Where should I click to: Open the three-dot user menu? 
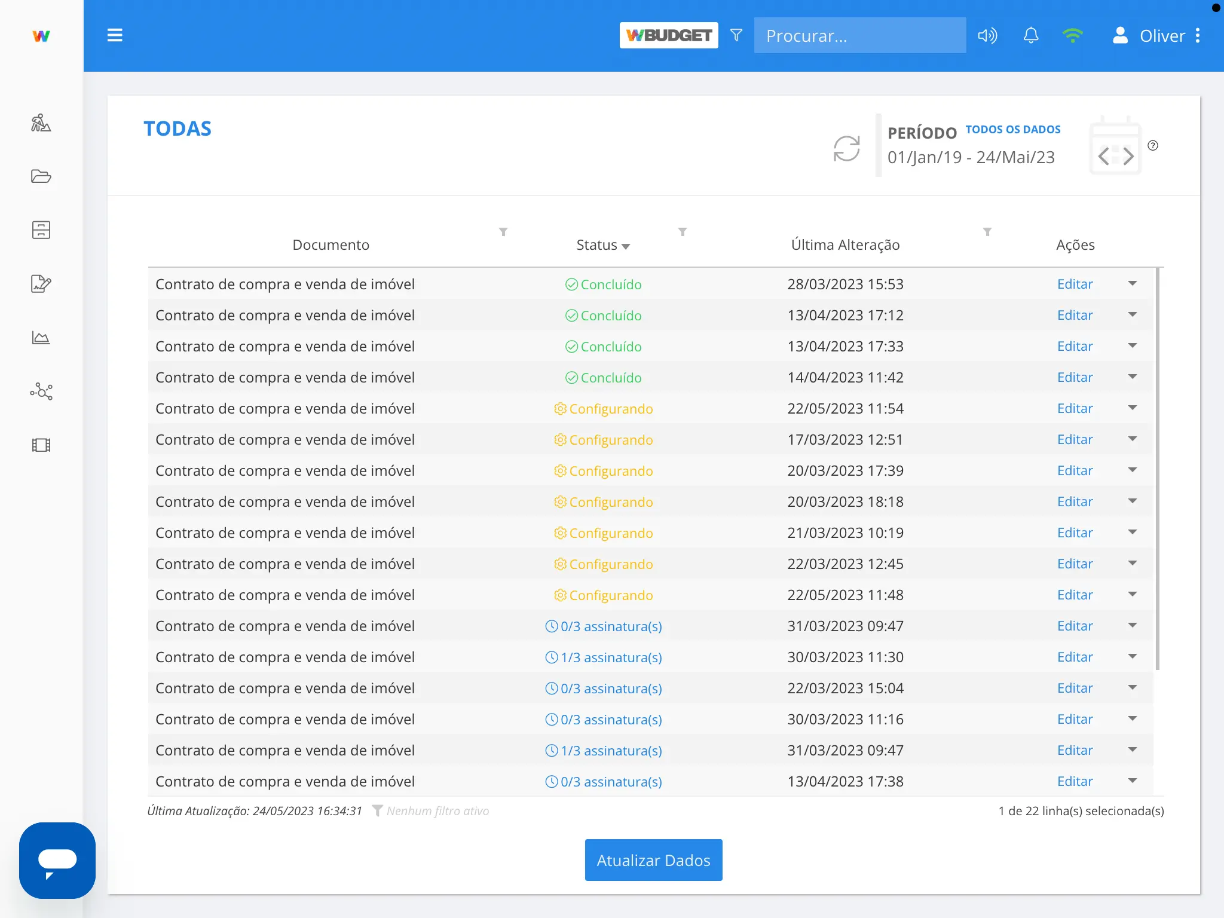[1198, 35]
